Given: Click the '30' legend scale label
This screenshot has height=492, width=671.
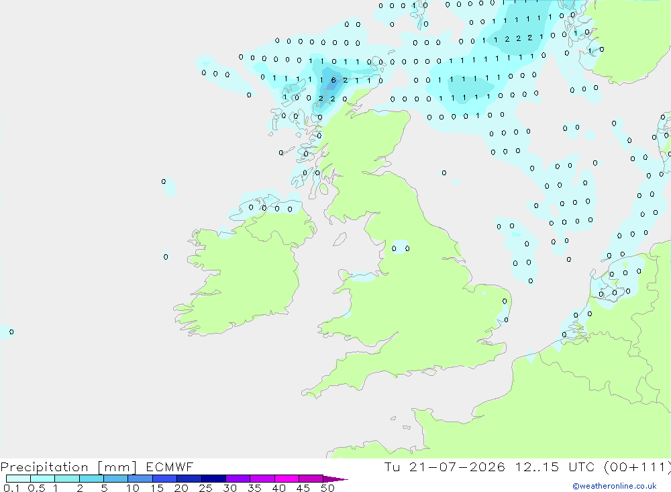Looking at the screenshot, I should [x=229, y=488].
